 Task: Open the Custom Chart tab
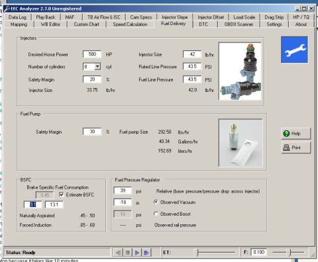point(86,24)
